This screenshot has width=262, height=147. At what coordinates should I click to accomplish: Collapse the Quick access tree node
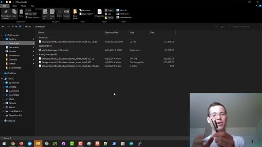click(2, 35)
